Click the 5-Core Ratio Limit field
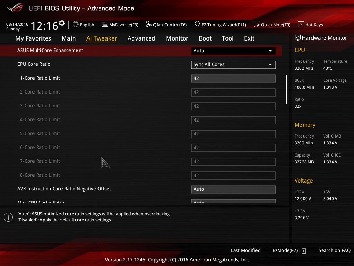The height and width of the screenshot is (266, 354). (x=233, y=134)
